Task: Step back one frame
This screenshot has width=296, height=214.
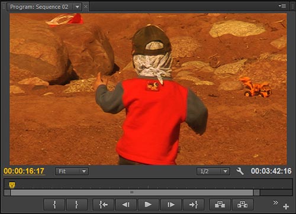Action: (126, 205)
